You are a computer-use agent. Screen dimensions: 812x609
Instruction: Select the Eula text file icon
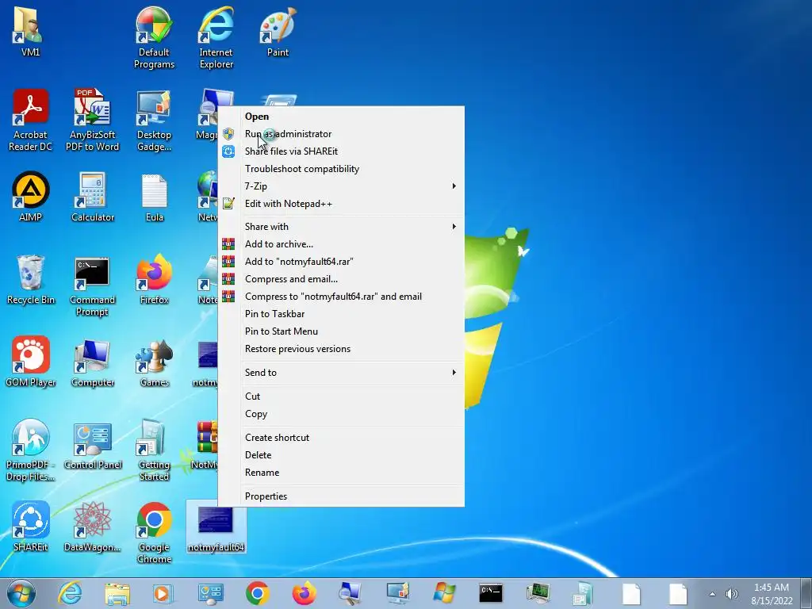(154, 197)
